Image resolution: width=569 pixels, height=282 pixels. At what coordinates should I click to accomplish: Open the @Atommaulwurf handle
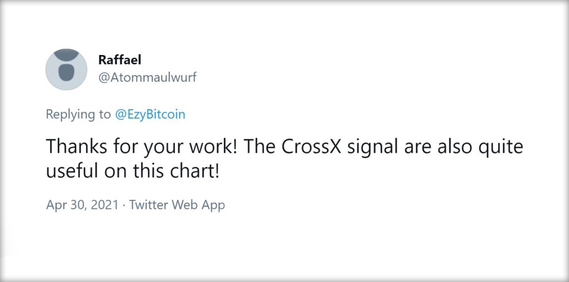147,78
